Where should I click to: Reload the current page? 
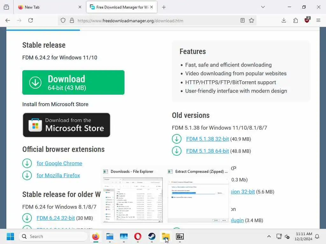31,20
